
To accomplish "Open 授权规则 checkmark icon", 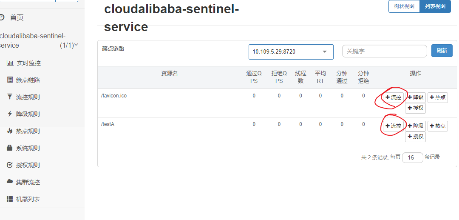I will pyautogui.click(x=10, y=165).
